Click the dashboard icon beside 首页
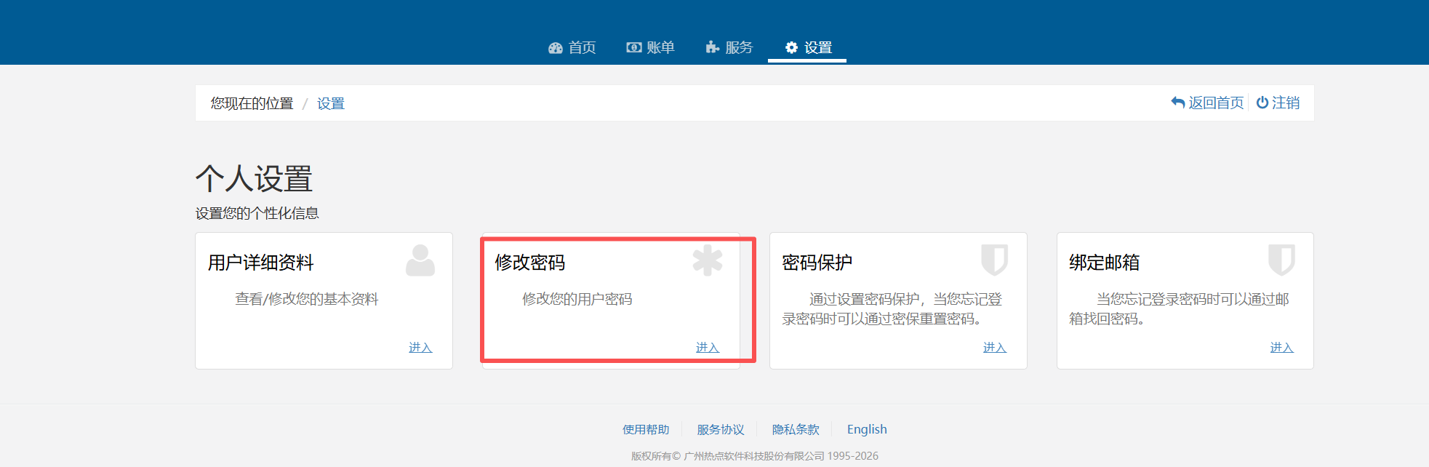 tap(556, 48)
